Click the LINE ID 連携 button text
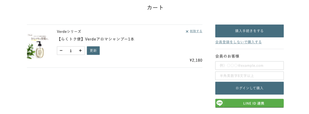 pyautogui.click(x=253, y=103)
